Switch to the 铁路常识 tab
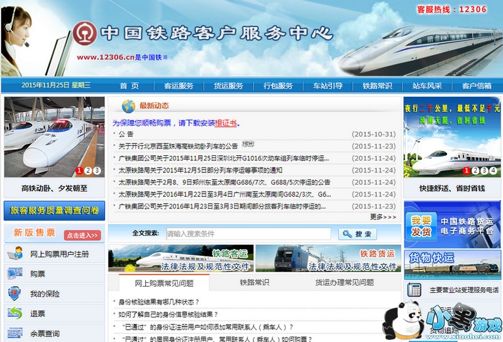 coord(254,283)
